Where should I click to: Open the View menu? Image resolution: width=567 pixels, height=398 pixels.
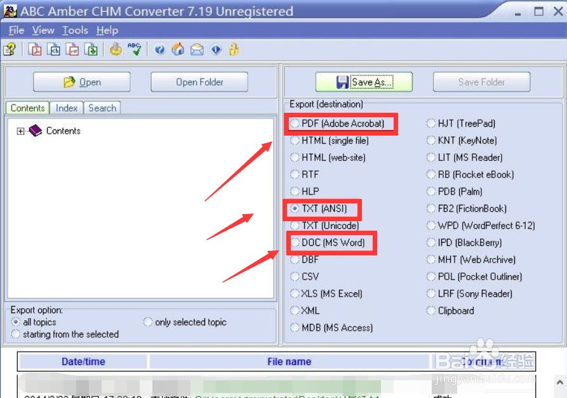[x=43, y=30]
